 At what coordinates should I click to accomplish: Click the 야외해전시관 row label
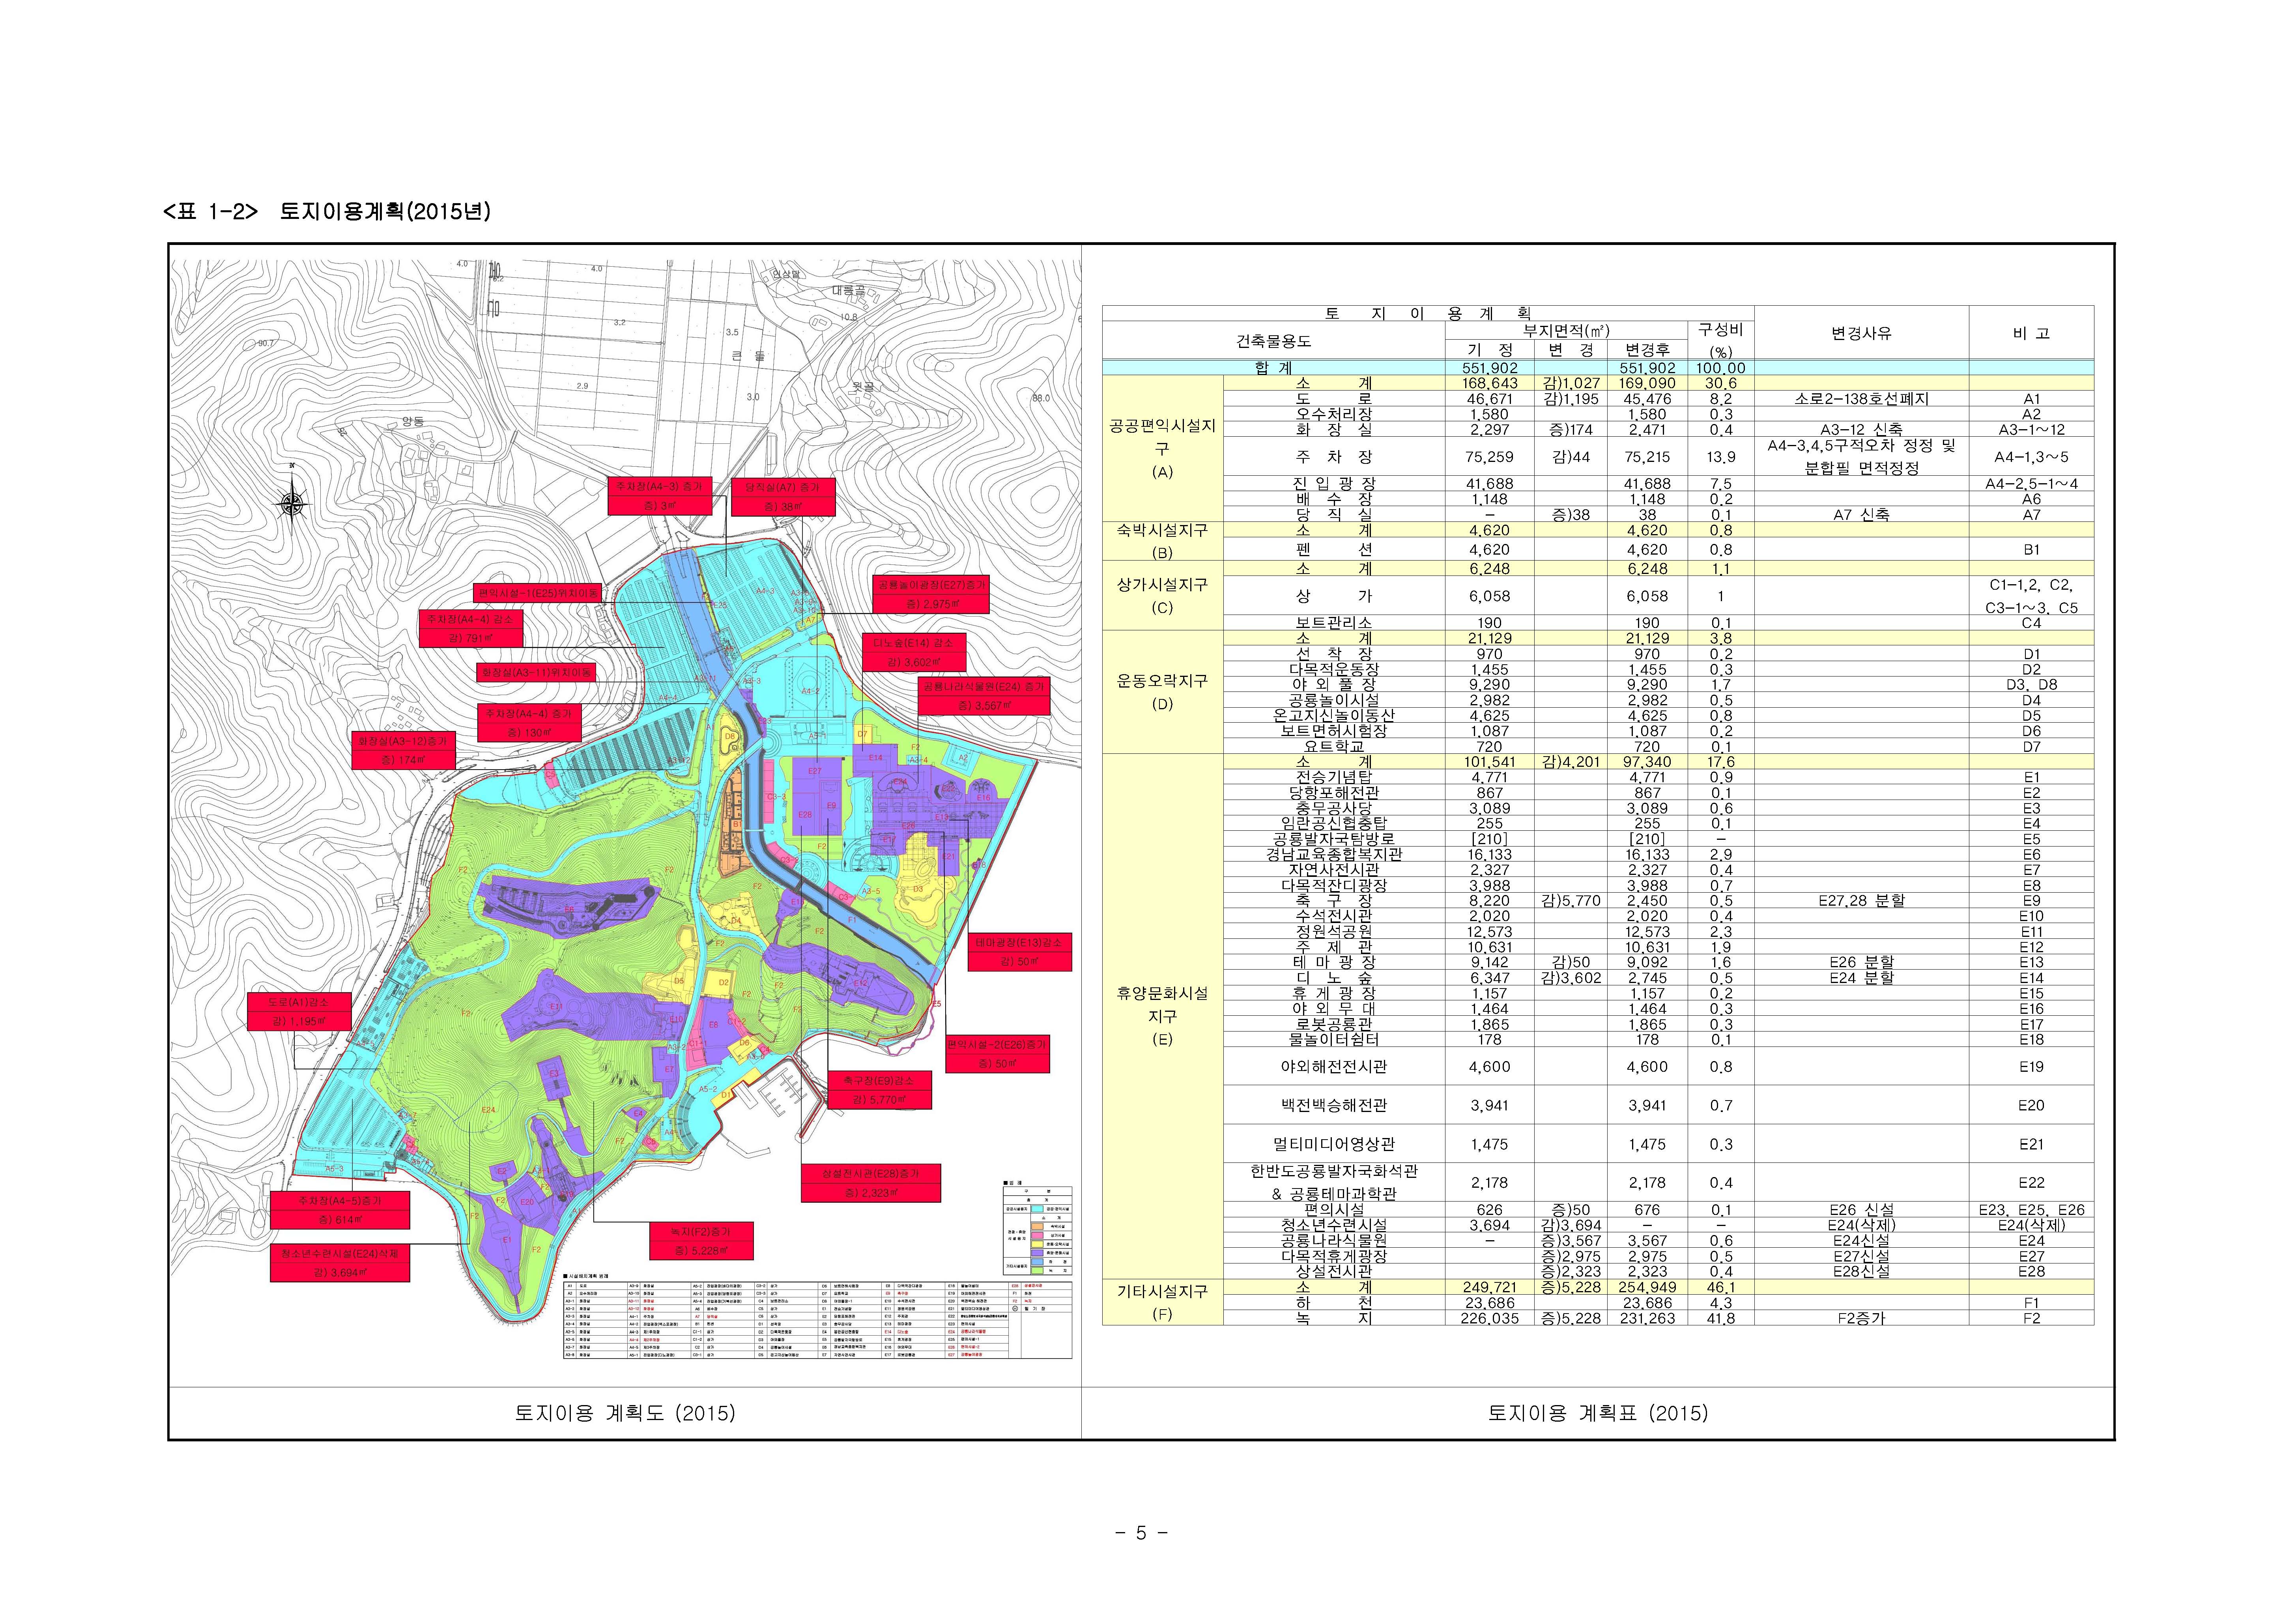point(1334,1067)
